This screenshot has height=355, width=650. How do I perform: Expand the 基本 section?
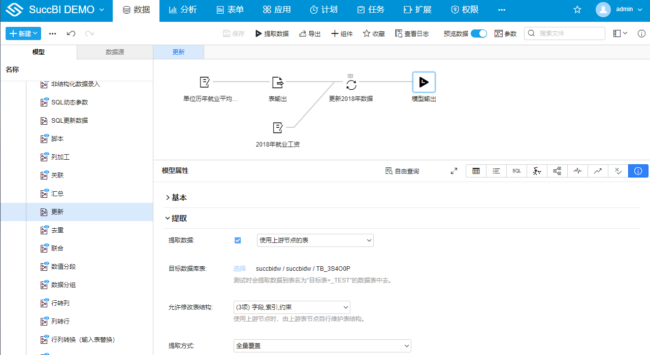(176, 198)
